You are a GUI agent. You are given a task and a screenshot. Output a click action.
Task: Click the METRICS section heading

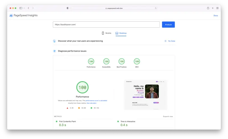pyautogui.click(x=58, y=116)
